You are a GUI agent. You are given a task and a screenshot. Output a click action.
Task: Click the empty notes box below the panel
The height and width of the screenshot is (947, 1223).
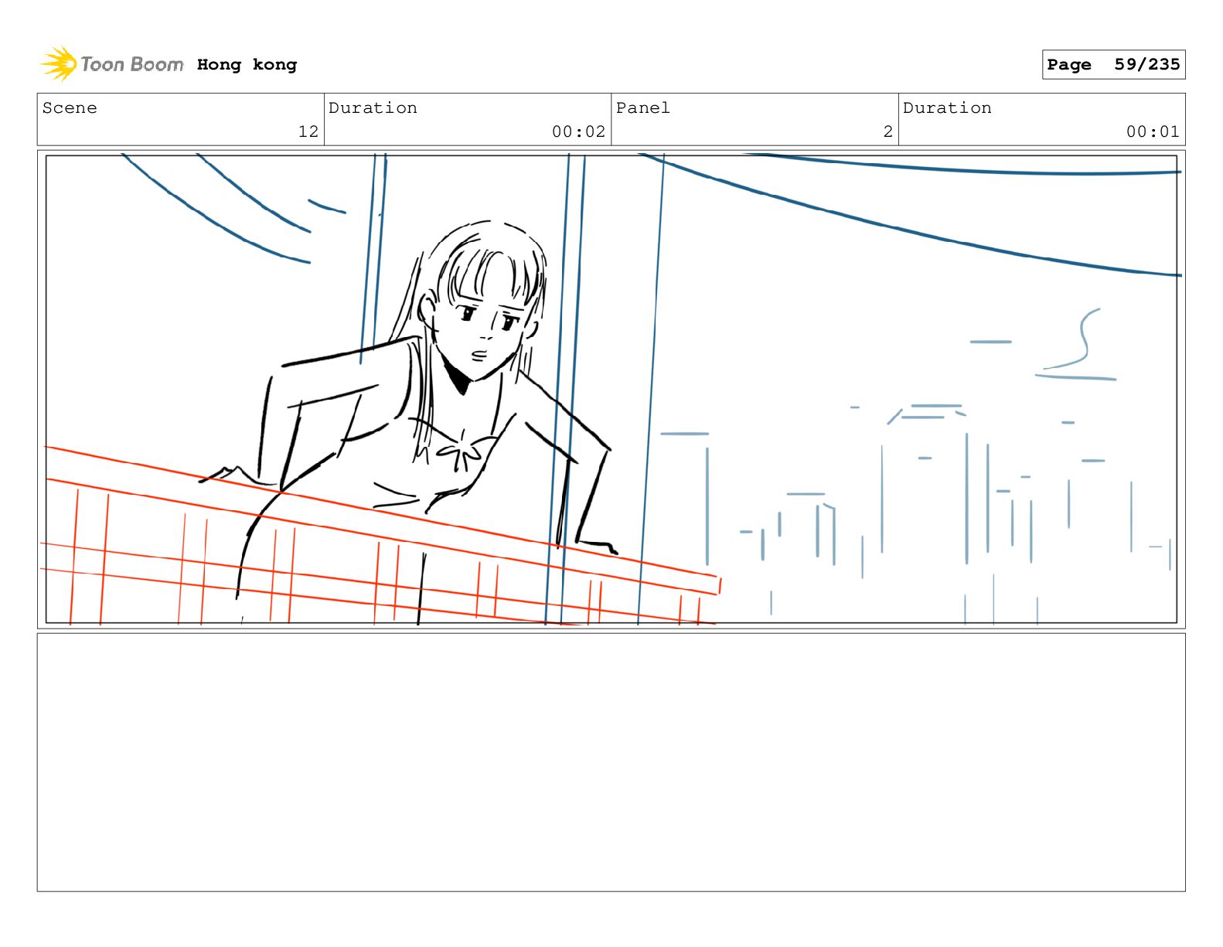coord(611,762)
